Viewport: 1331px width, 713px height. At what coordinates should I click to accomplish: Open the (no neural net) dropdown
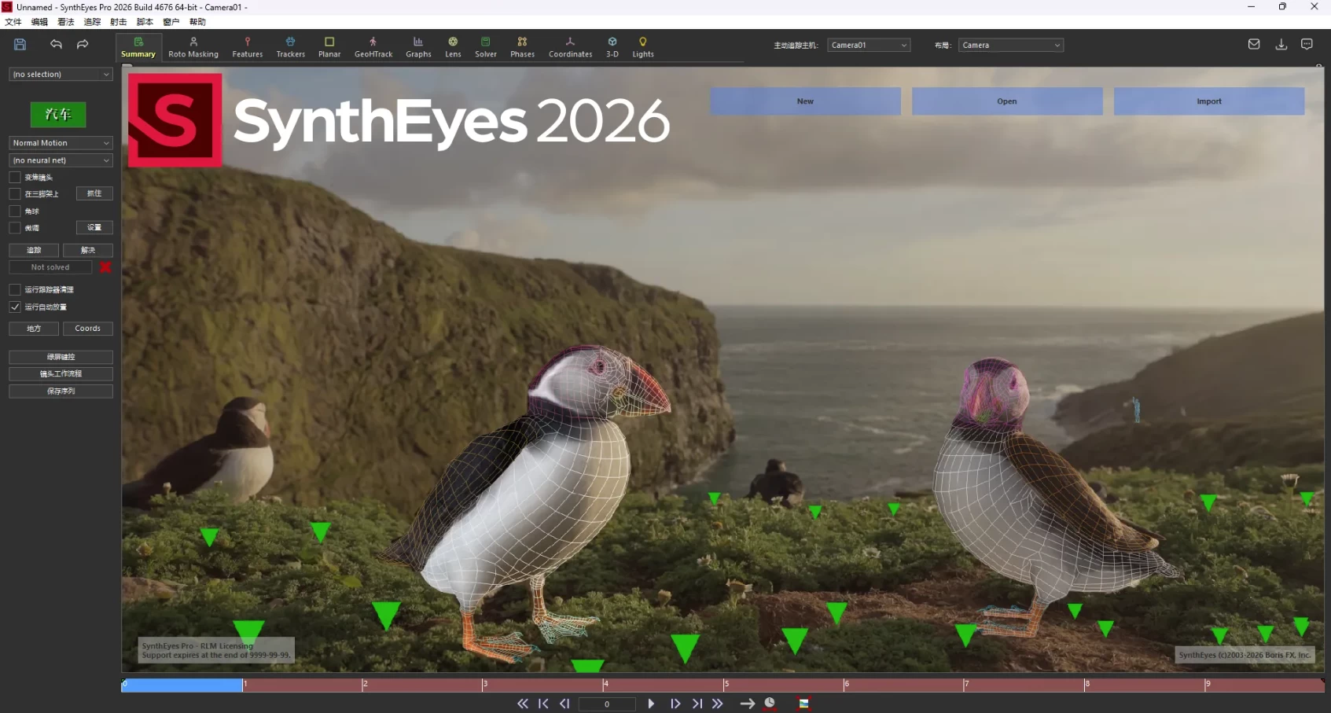(x=61, y=160)
